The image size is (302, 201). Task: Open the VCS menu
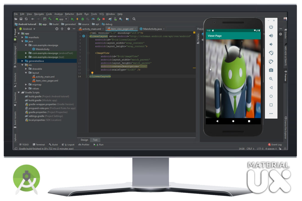click(101, 14)
